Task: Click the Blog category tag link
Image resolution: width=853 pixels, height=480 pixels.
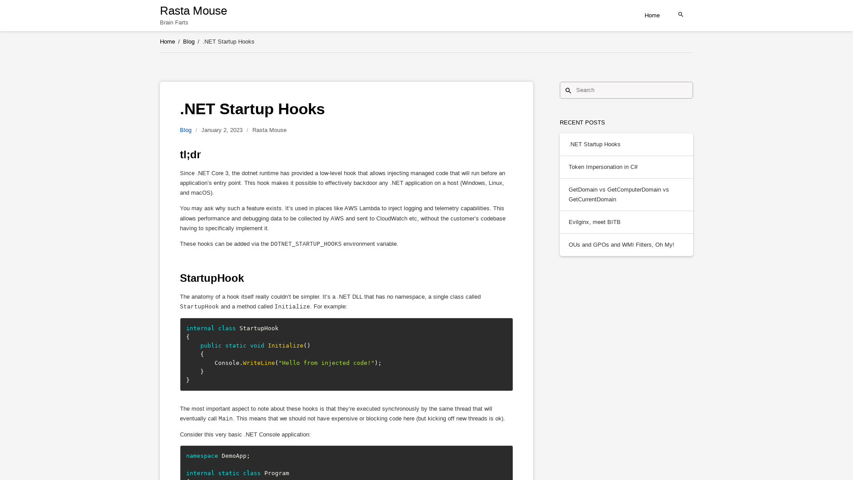Action: 186,130
